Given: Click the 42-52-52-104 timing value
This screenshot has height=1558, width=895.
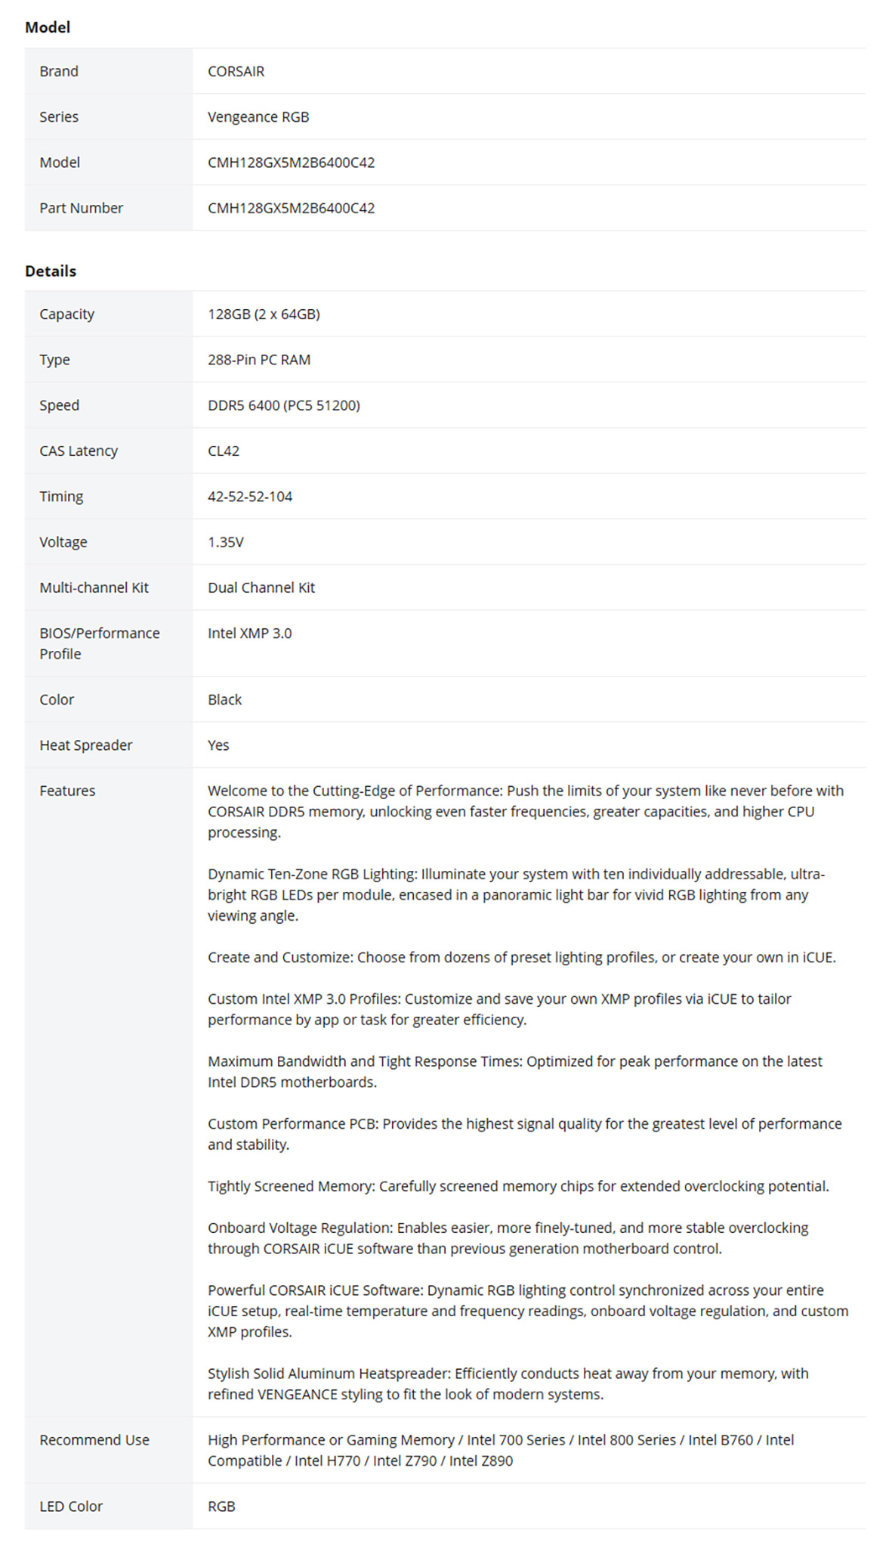Looking at the screenshot, I should coord(250,496).
